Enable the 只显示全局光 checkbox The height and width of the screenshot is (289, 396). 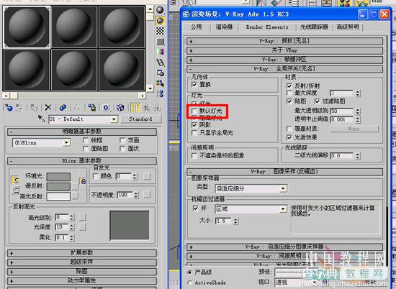point(194,133)
